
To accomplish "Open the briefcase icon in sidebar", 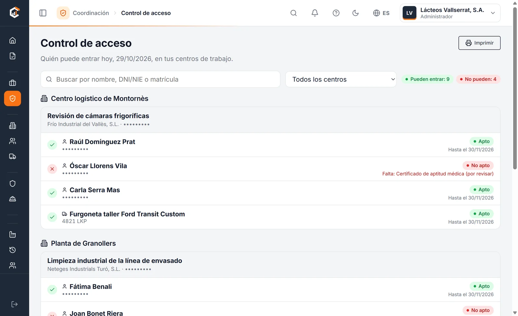I will (13, 83).
